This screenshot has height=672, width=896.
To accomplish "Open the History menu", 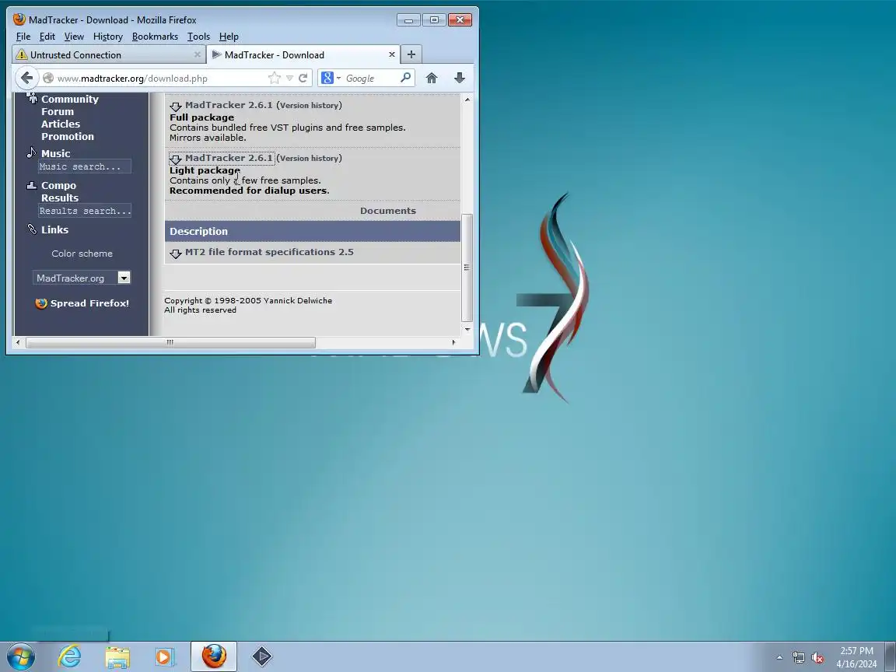I will (x=108, y=37).
